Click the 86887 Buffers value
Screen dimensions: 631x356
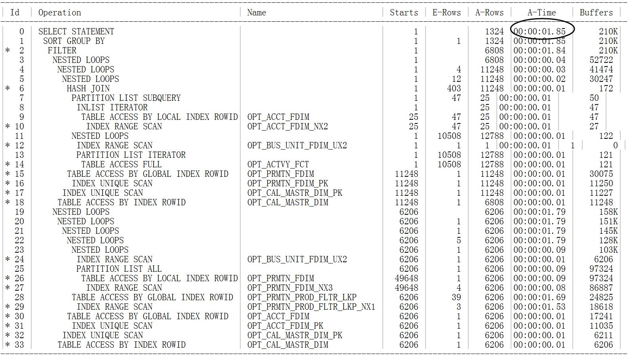[601, 288]
